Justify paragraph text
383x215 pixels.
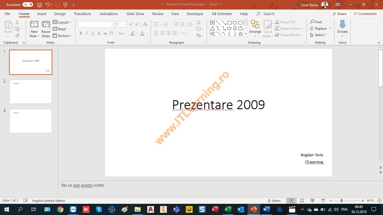[x=175, y=33]
